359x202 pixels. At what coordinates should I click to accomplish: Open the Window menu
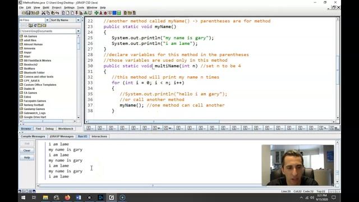pos(92,7)
